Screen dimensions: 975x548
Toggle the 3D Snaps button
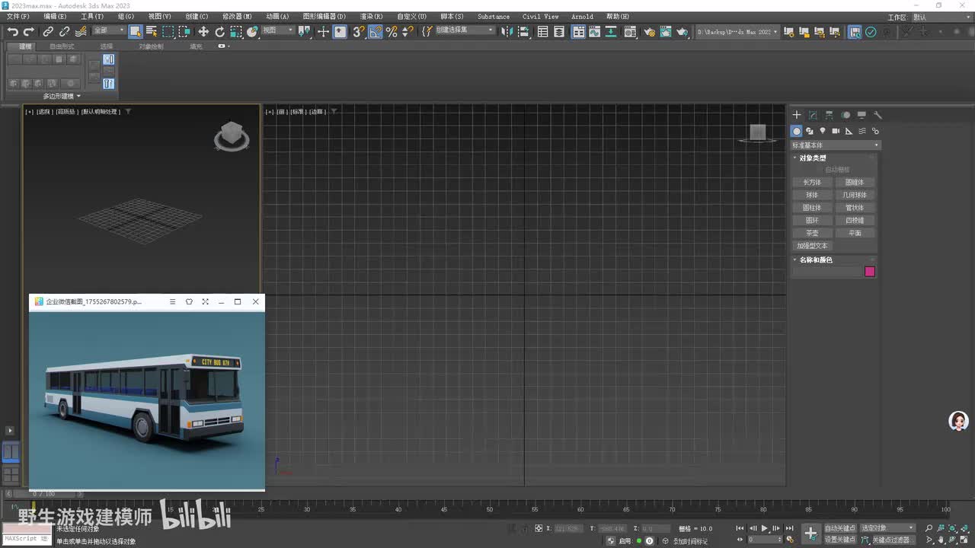358,32
